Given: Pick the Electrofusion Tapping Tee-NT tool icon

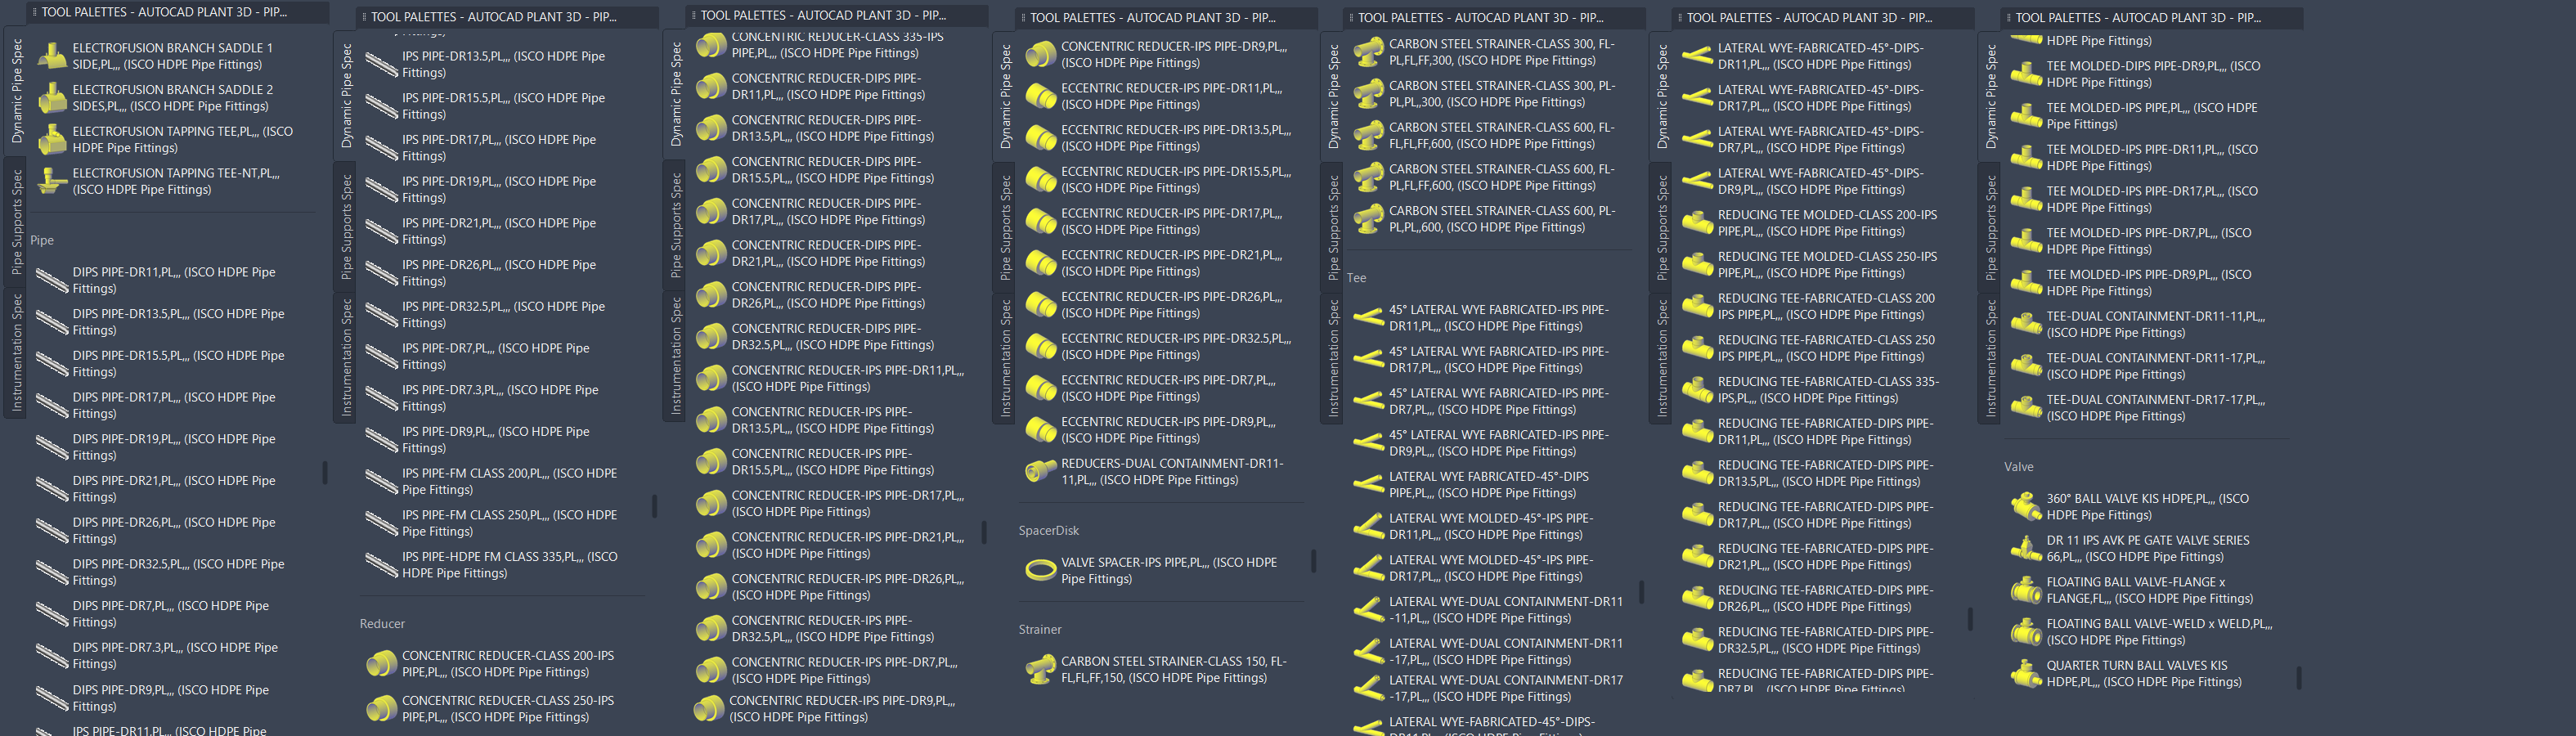Looking at the screenshot, I should pos(51,181).
